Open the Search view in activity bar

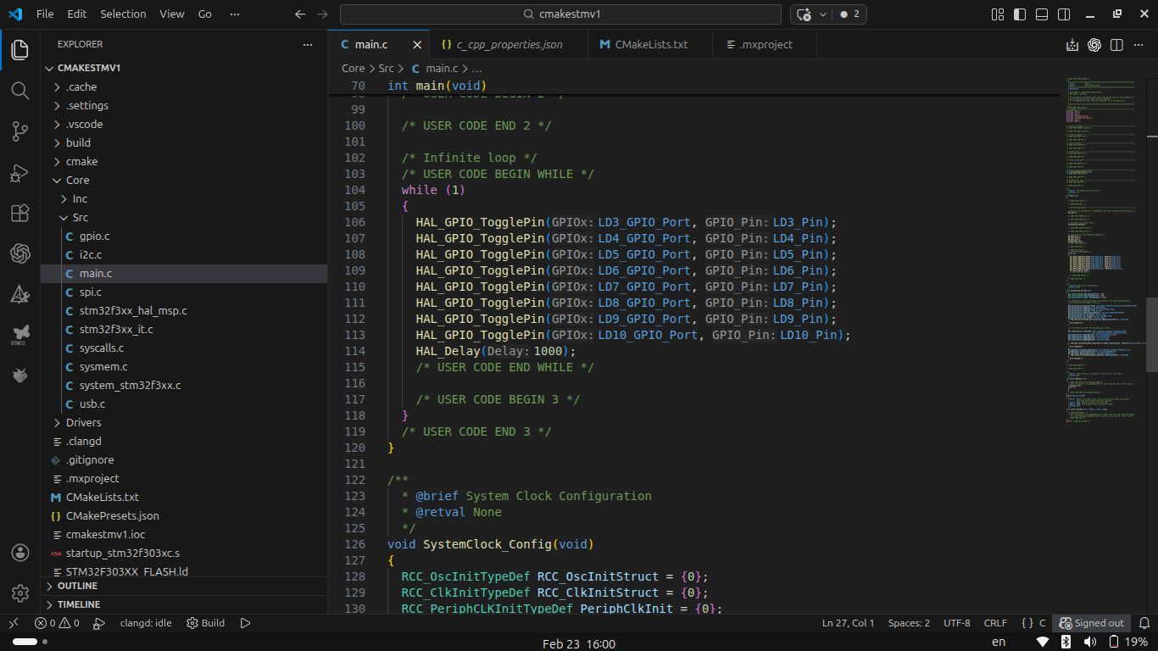pos(19,90)
